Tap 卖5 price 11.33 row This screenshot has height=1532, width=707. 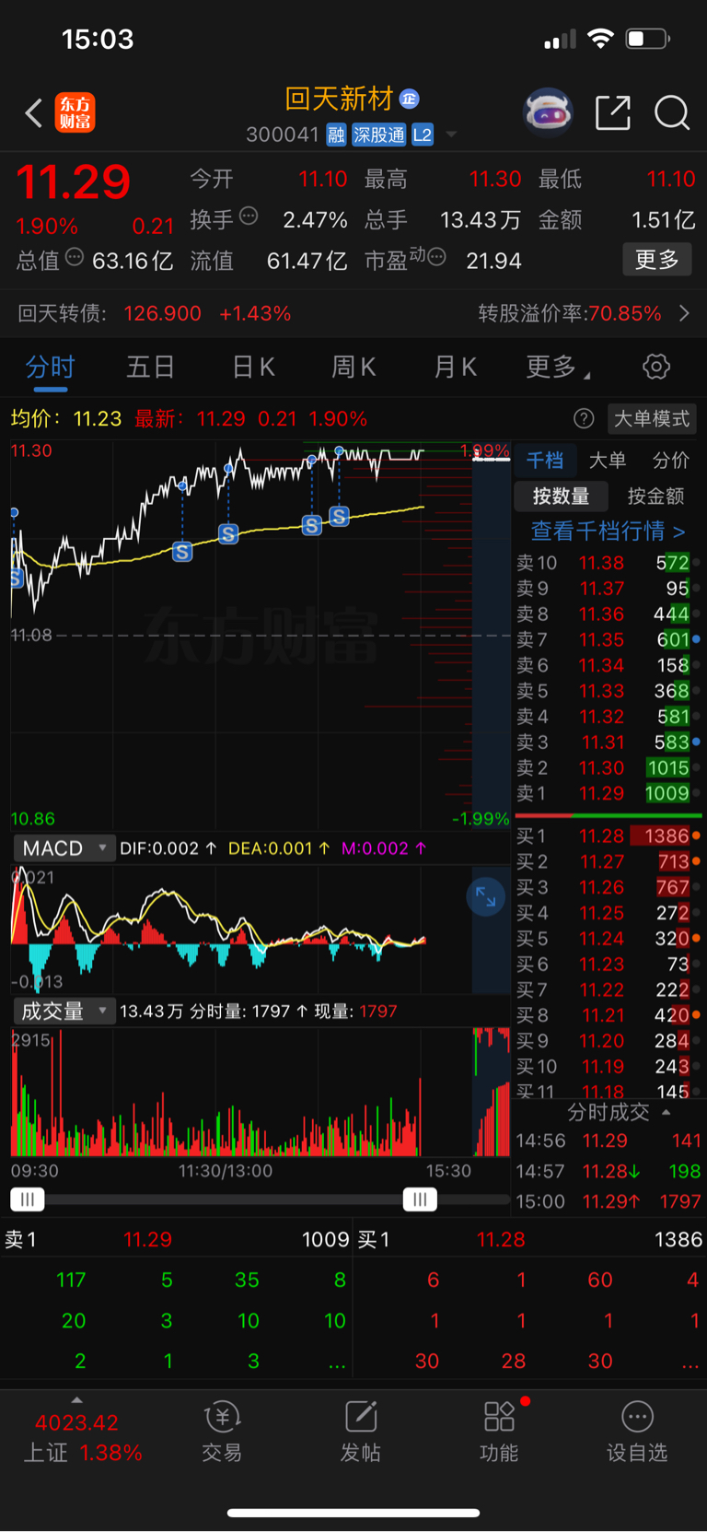(x=608, y=691)
